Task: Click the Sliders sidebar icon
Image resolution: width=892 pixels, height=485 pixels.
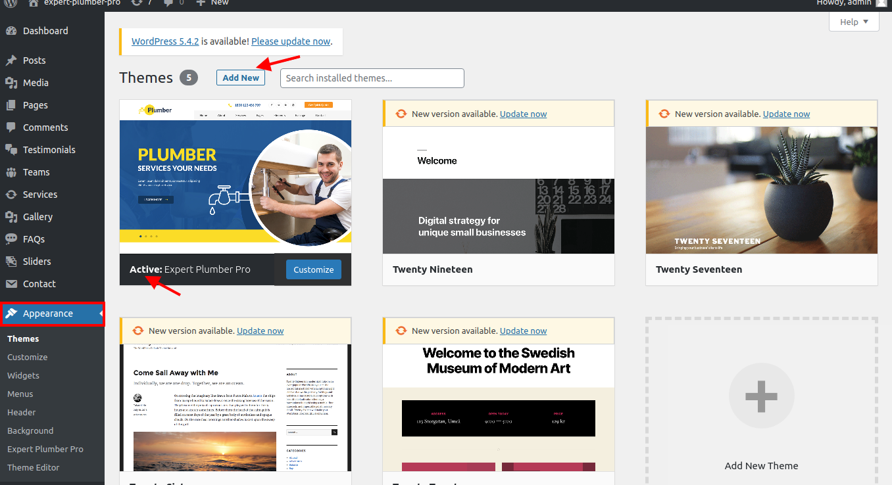Action: coord(11,262)
